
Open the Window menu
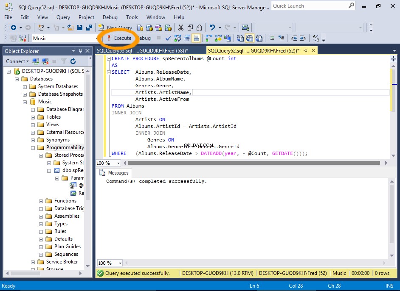point(155,17)
